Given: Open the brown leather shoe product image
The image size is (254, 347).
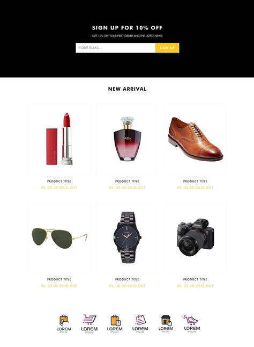Looking at the screenshot, I should (196, 140).
